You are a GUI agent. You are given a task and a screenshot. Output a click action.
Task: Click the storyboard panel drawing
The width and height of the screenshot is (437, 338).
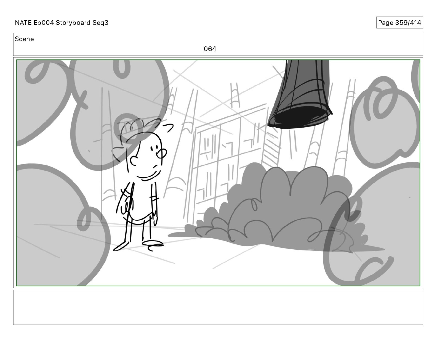point(218,173)
